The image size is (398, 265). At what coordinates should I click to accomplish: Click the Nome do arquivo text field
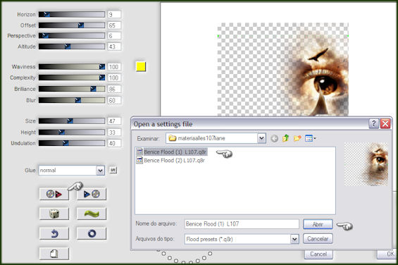(x=242, y=224)
